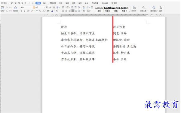
Task: Switch to the 开发工具 tab
Action: [x=95, y=3]
